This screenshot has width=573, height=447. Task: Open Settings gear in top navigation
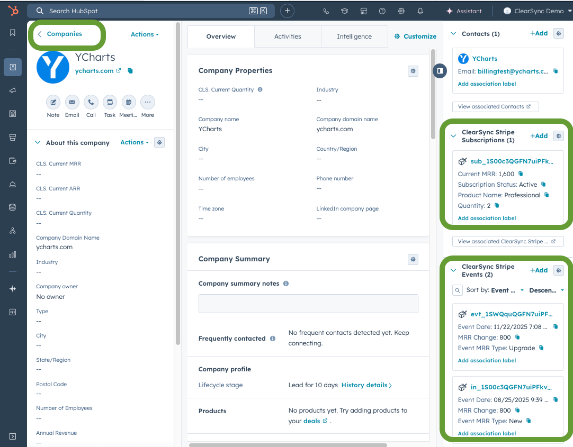[x=401, y=11]
